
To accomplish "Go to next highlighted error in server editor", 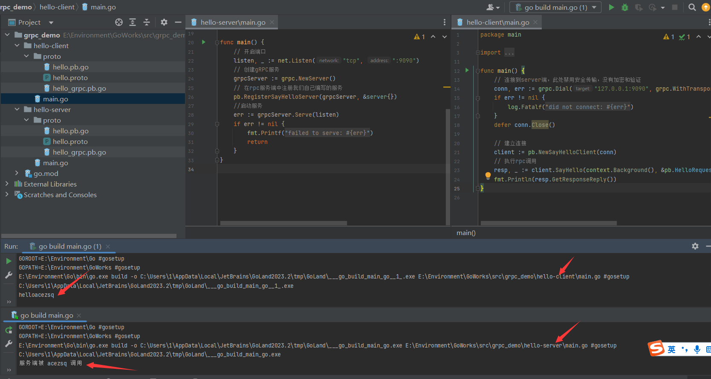I will (445, 37).
